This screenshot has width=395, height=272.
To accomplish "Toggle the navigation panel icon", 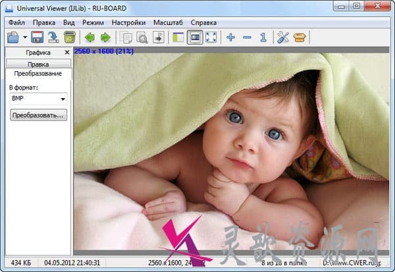I will pyautogui.click(x=178, y=38).
